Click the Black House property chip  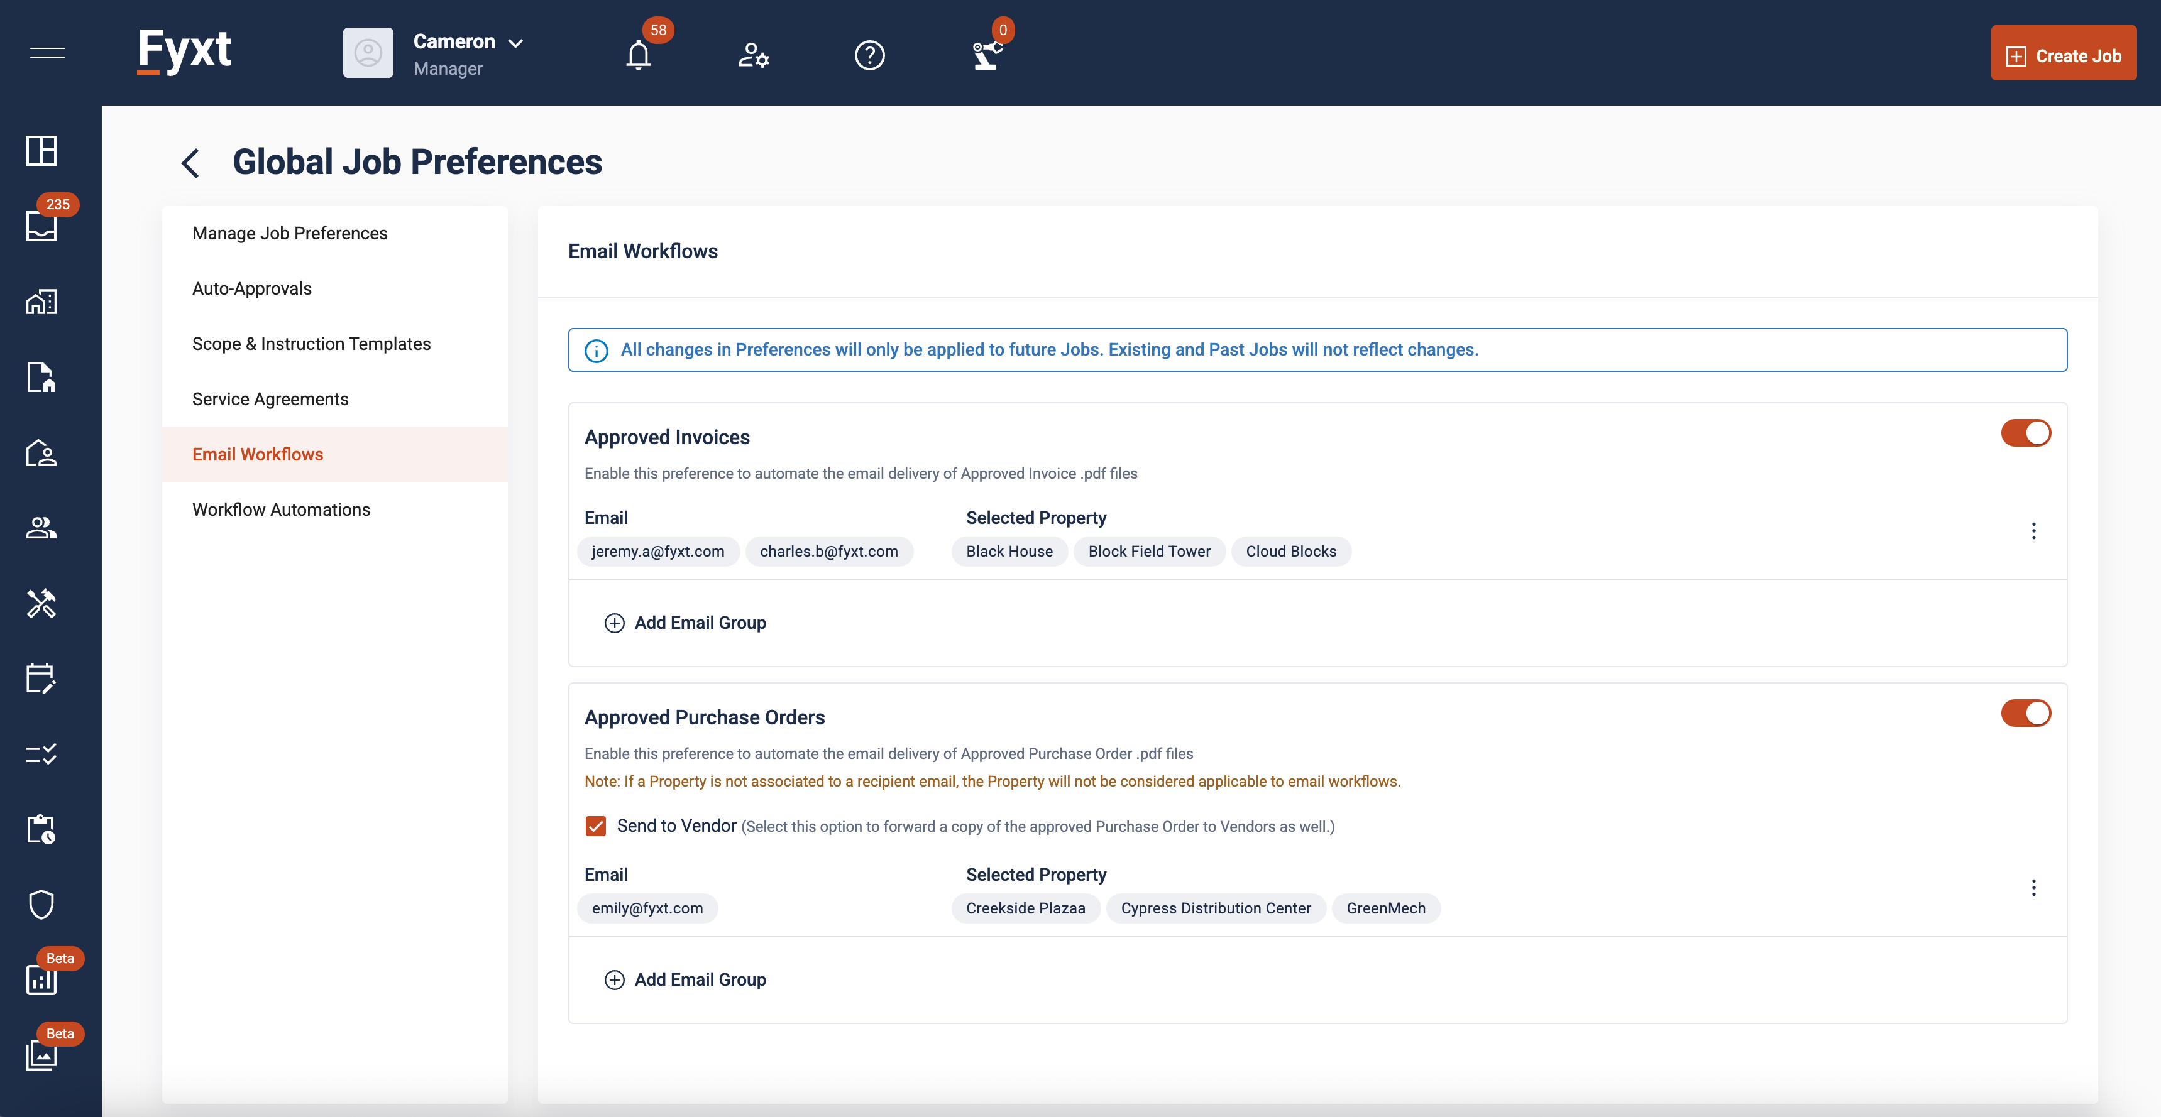tap(1009, 552)
